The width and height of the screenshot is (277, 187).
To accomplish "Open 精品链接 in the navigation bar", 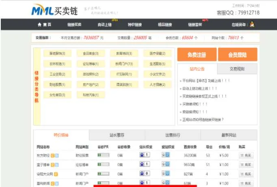I will pos(164,25).
